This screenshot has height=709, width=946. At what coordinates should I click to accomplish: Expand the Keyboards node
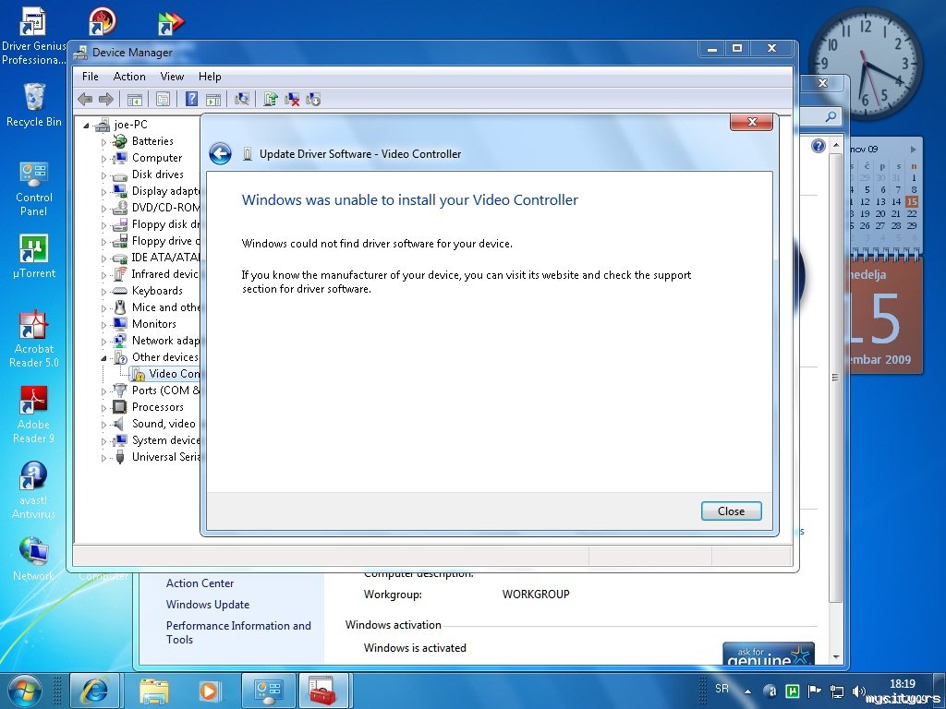click(x=103, y=292)
